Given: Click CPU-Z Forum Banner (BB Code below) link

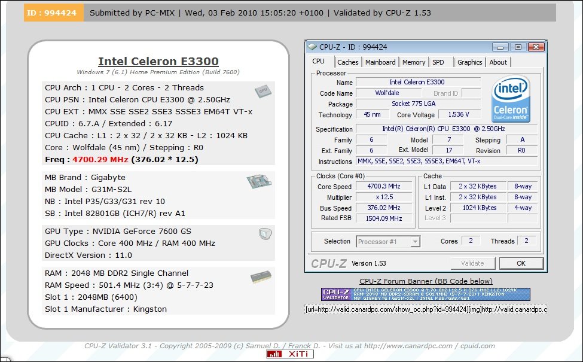Looking at the screenshot, I should pos(426,281).
